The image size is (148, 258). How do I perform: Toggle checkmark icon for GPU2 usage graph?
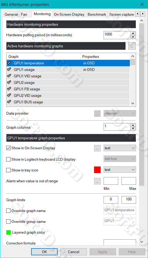click(9, 82)
